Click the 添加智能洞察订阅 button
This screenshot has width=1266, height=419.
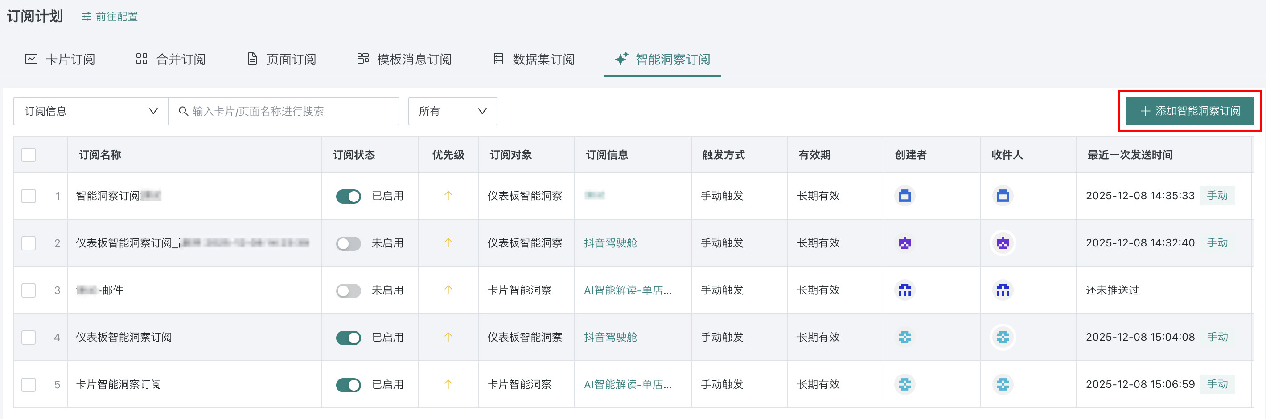(x=1189, y=111)
